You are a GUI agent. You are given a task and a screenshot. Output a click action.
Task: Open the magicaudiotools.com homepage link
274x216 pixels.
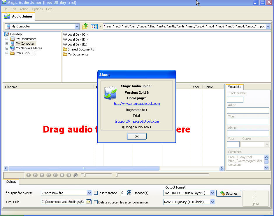[x=136, y=104]
